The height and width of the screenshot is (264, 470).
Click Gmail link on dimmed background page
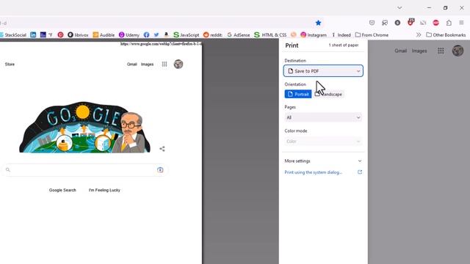pos(400,51)
